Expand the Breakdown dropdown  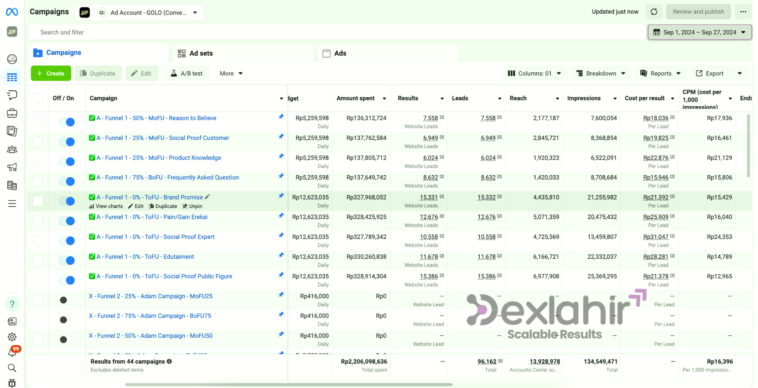[x=601, y=73]
